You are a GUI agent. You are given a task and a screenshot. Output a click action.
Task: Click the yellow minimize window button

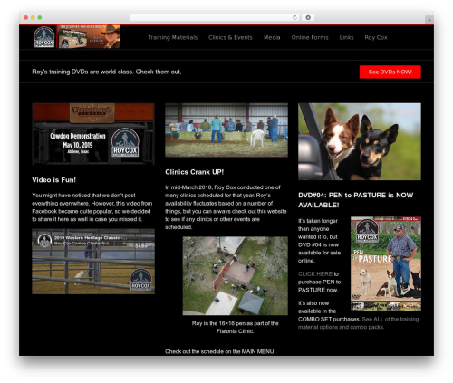(x=33, y=17)
